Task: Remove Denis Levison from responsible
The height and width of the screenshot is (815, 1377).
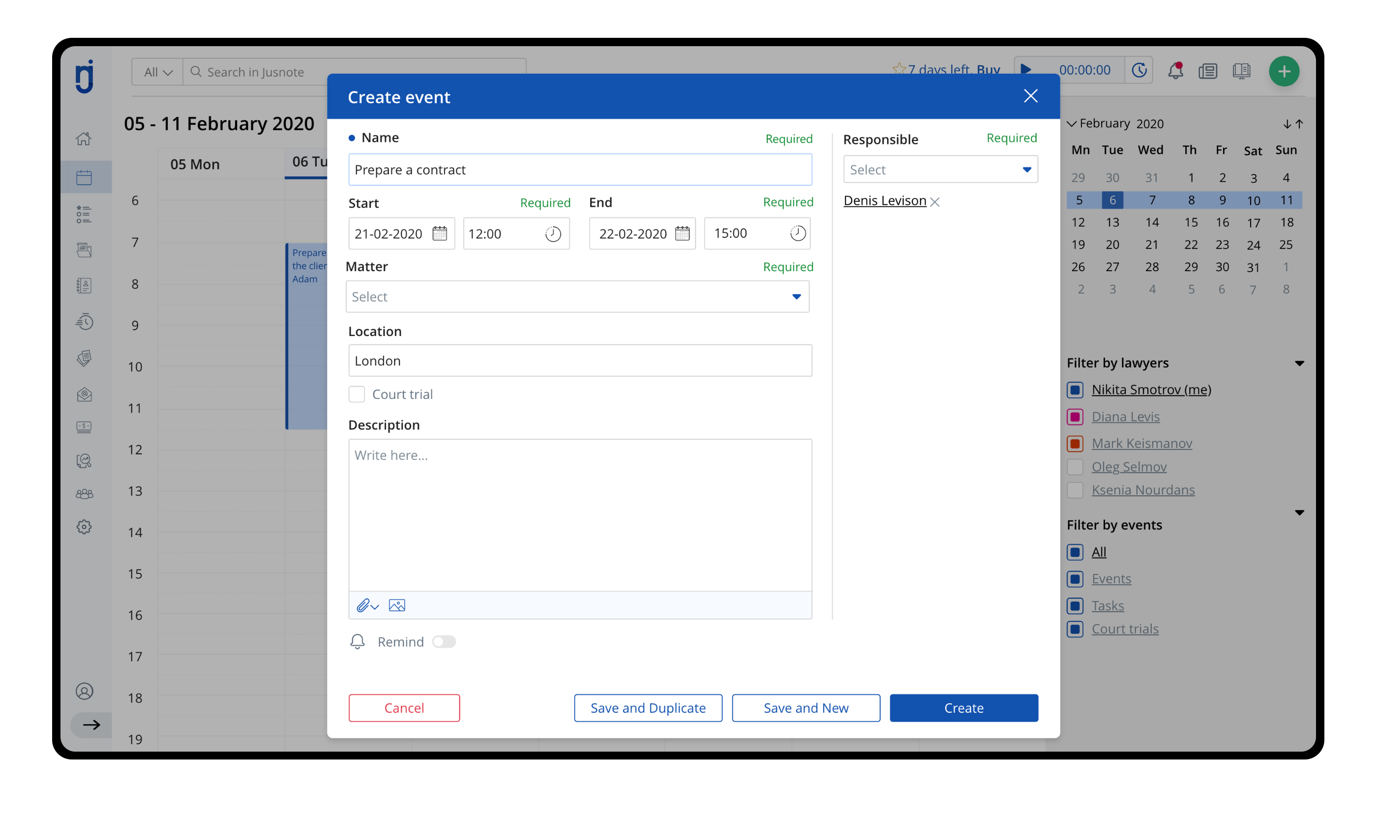Action: pyautogui.click(x=934, y=202)
